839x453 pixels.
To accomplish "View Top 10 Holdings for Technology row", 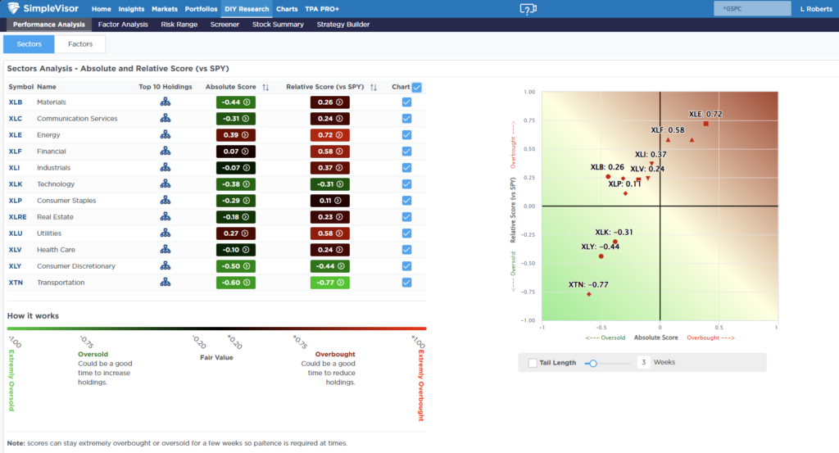I will point(165,184).
